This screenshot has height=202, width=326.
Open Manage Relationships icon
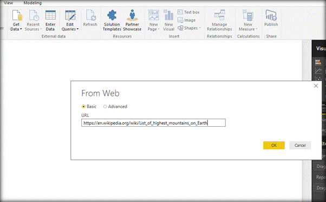point(219,15)
